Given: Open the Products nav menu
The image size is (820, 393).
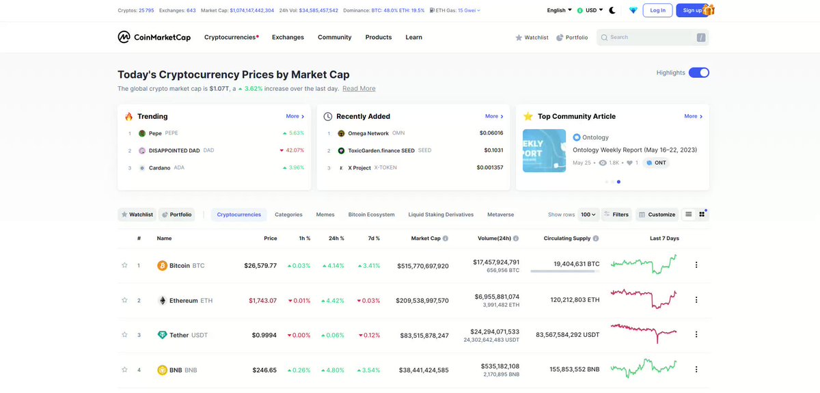Looking at the screenshot, I should click(x=379, y=37).
